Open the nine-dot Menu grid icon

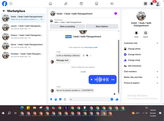(x=145, y=4)
